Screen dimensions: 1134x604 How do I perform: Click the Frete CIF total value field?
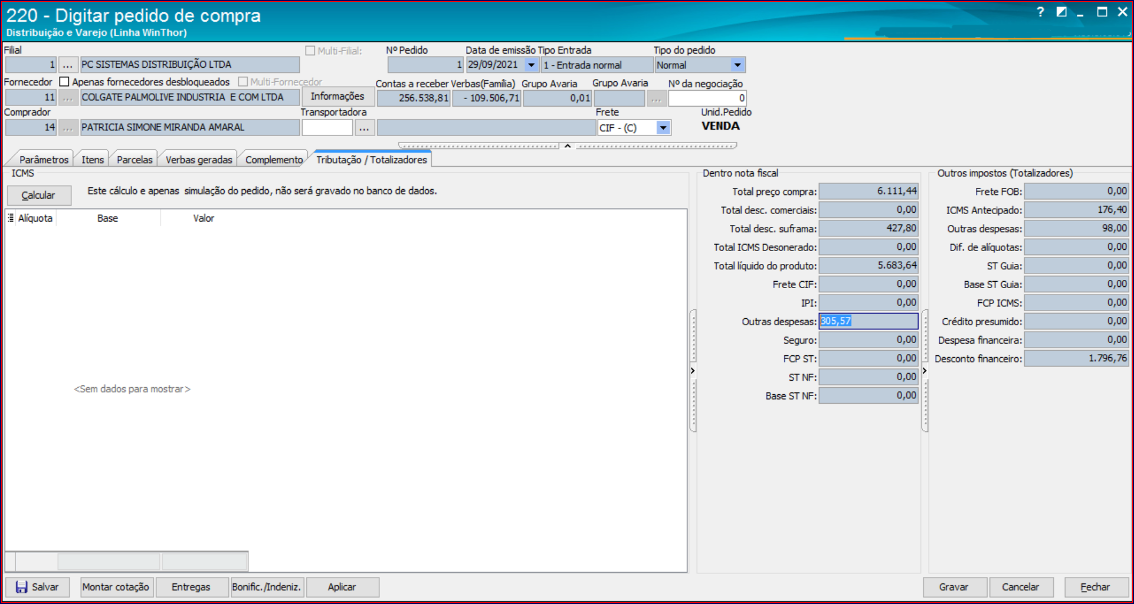pyautogui.click(x=868, y=284)
